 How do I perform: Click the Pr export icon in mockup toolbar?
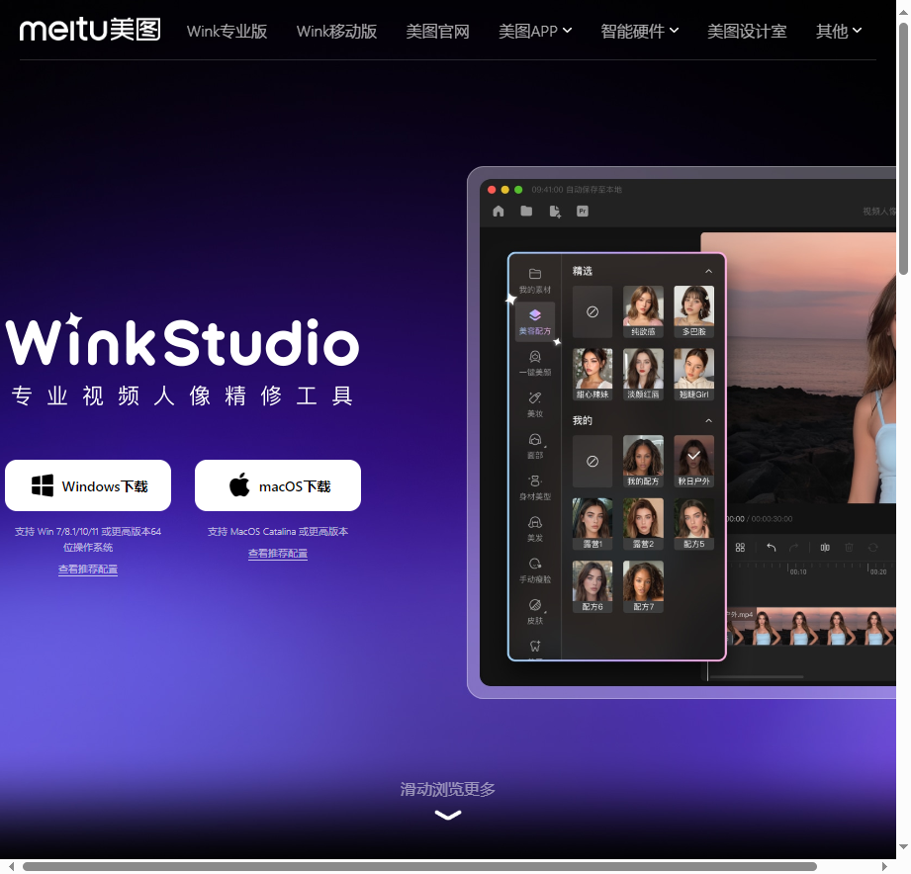pos(583,212)
